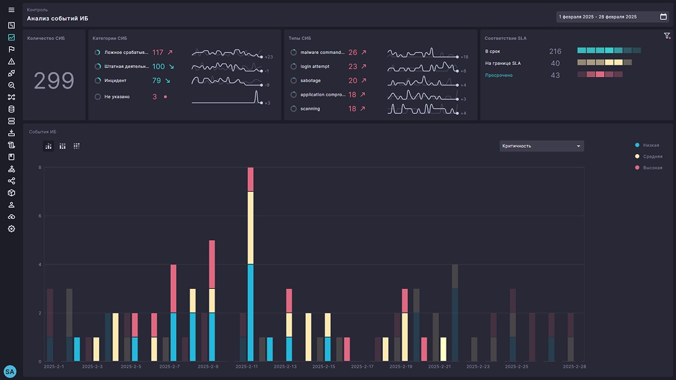Select the malware command type row

322,53
